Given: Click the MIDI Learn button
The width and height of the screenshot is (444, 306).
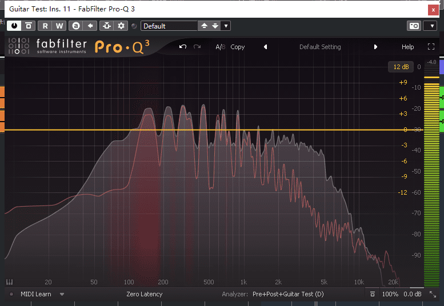Looking at the screenshot, I should pyautogui.click(x=35, y=294).
